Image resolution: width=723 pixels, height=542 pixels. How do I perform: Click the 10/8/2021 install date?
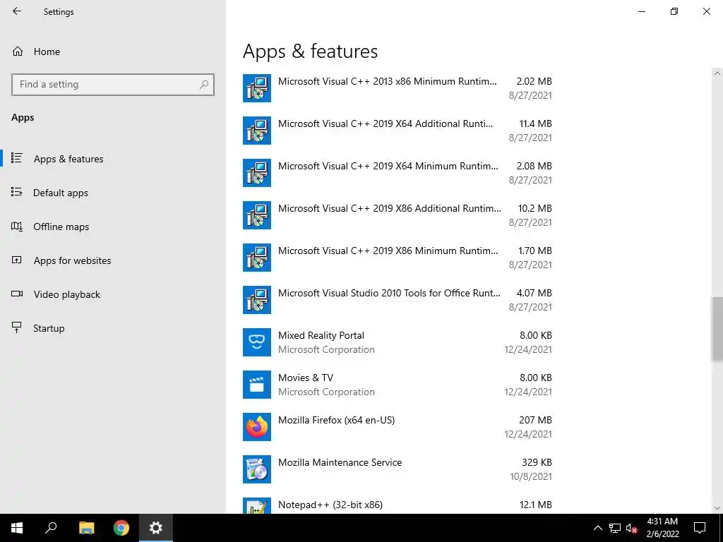(531, 476)
